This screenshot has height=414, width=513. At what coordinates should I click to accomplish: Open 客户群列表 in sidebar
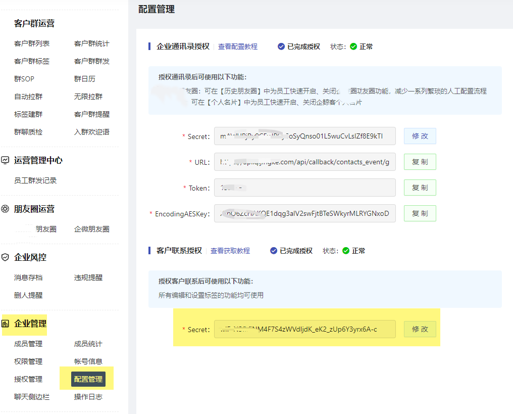point(32,43)
